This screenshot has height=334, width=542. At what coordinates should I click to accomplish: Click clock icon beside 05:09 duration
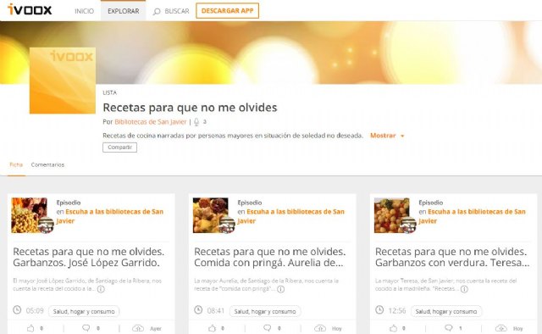17,309
